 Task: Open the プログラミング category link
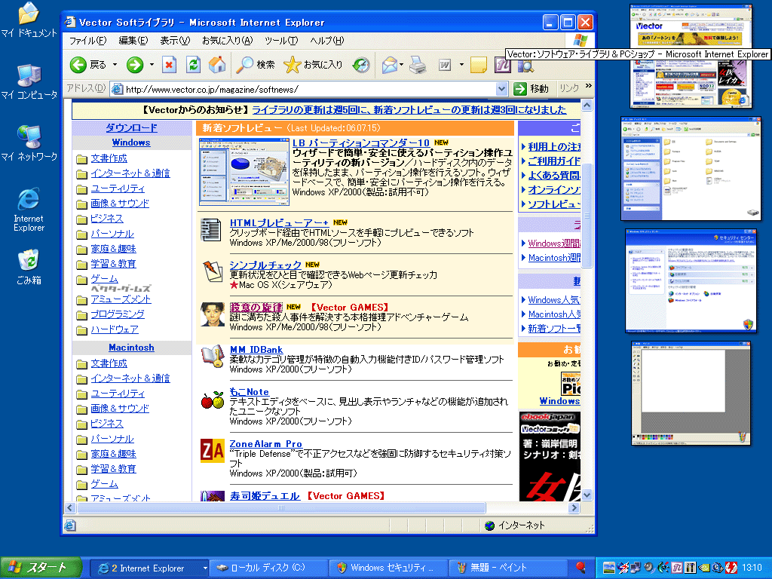(118, 314)
